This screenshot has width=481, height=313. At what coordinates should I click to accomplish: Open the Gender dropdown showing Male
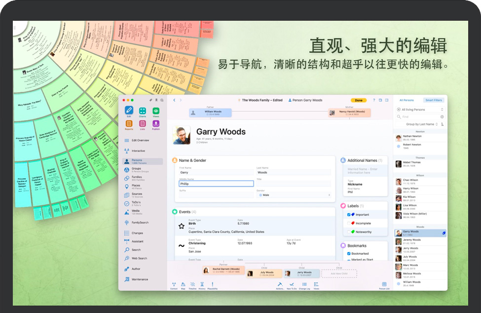pos(294,195)
